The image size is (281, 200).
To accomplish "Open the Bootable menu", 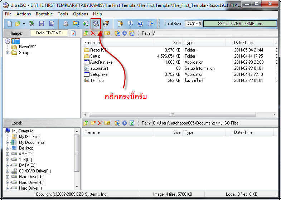I will tap(44, 14).
